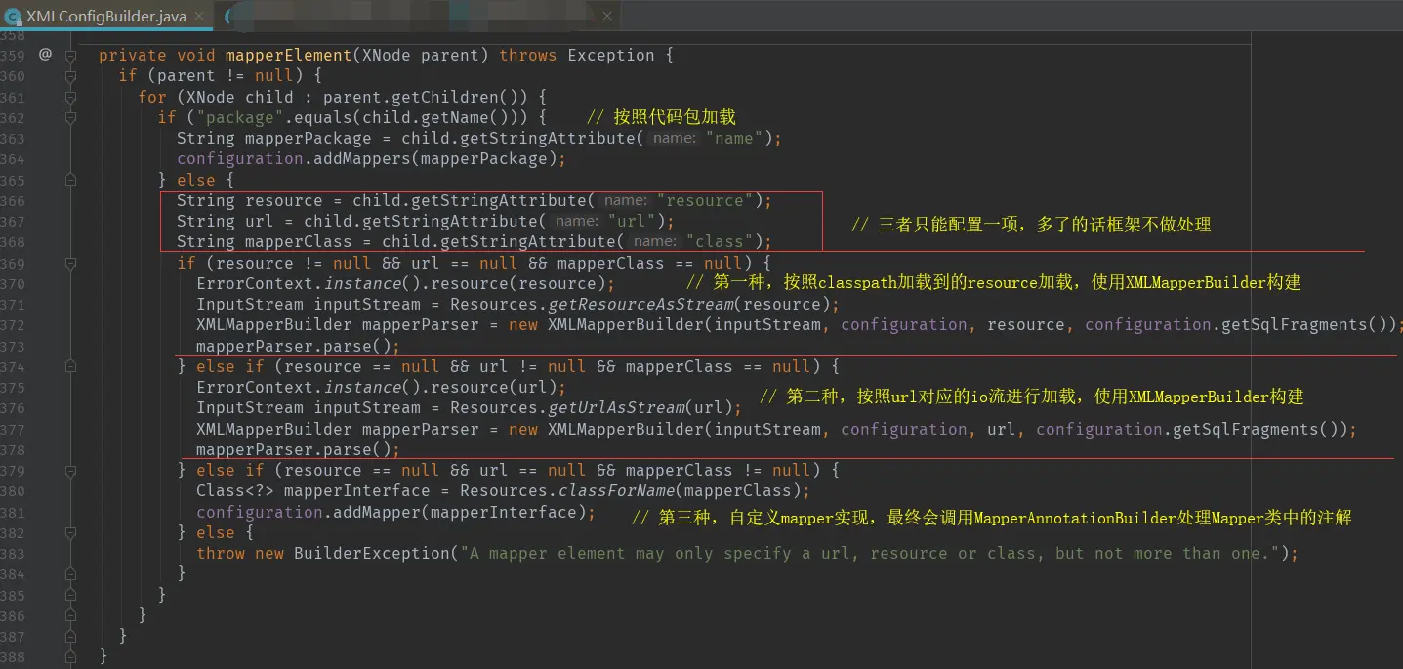Image resolution: width=1403 pixels, height=669 pixels.
Task: Click the fold marker beside line 386
Action: click(x=69, y=615)
